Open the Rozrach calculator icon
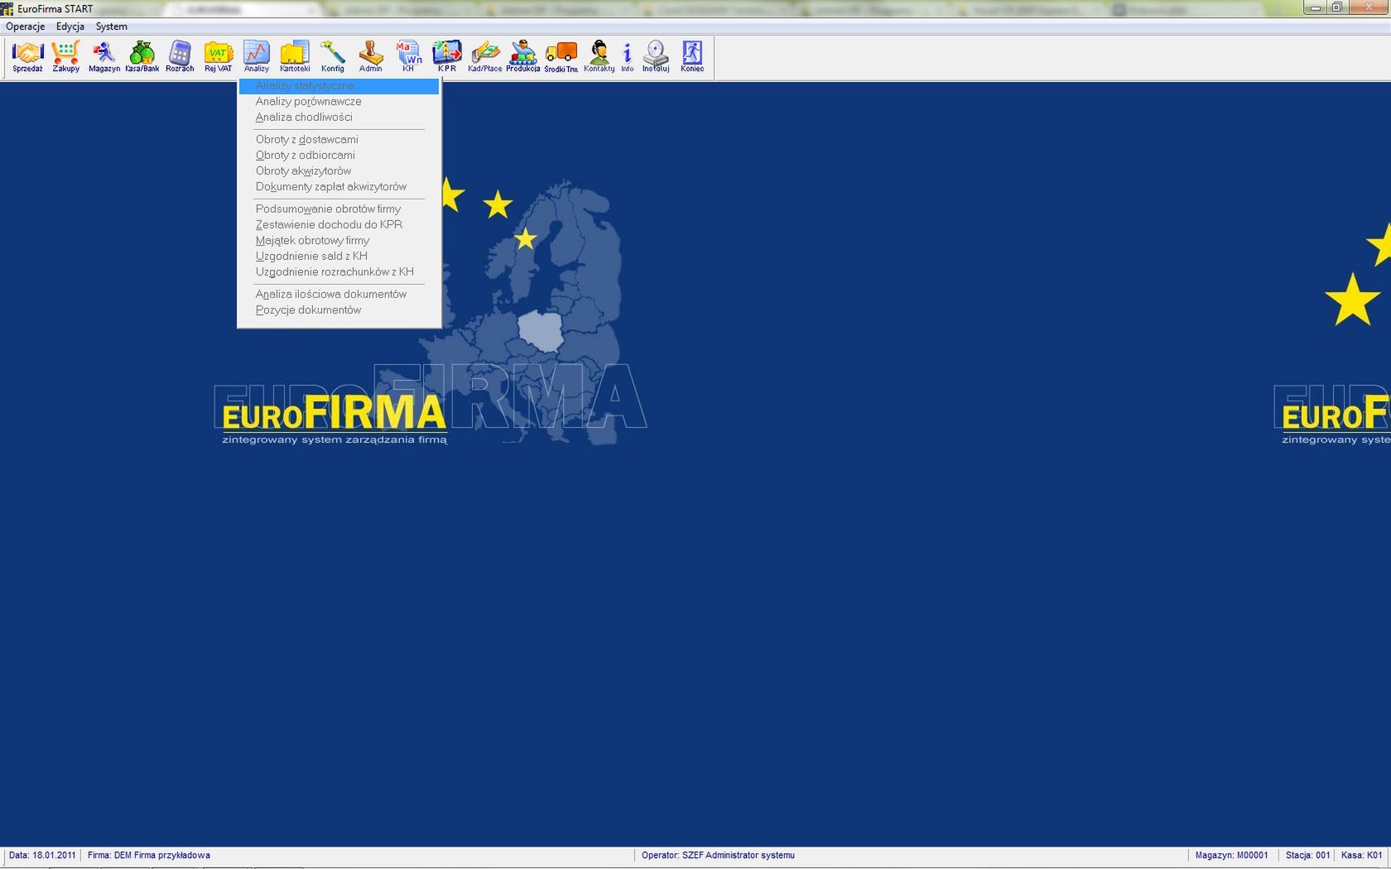The image size is (1391, 869). pos(180,56)
